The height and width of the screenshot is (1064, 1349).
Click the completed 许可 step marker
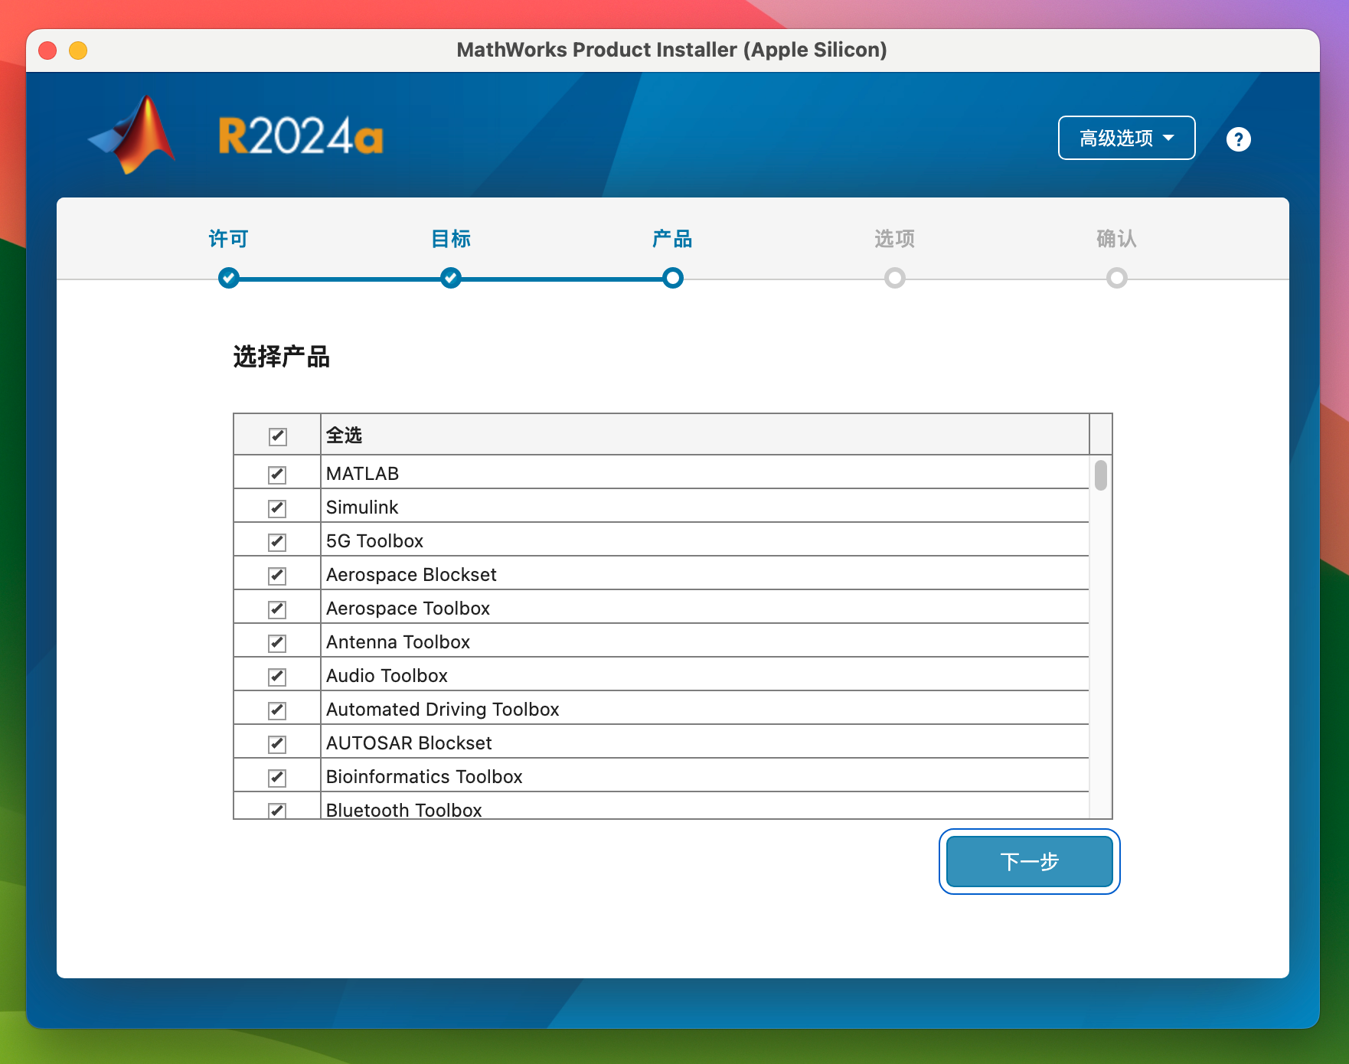[228, 278]
